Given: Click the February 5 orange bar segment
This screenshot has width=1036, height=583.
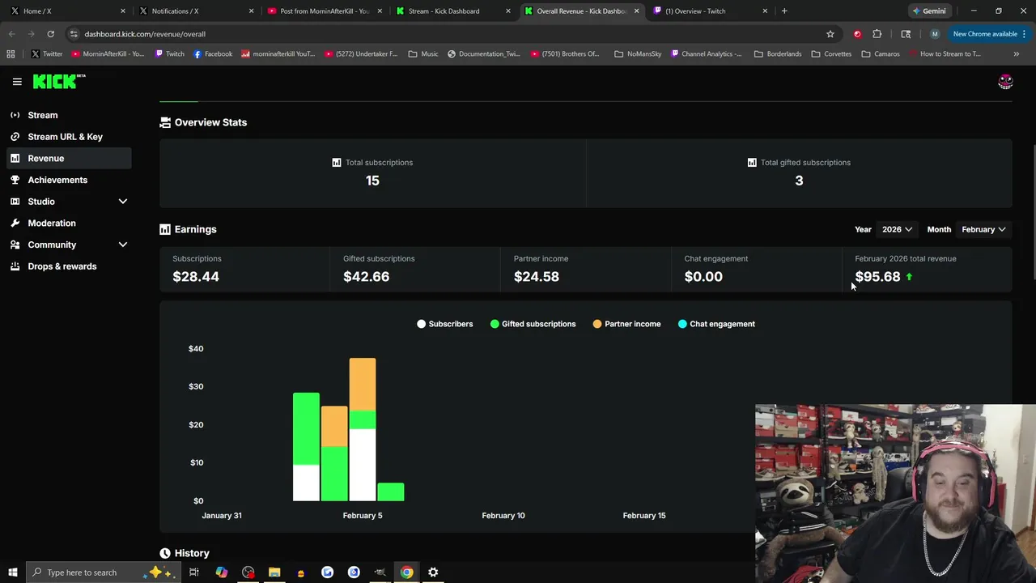Looking at the screenshot, I should (362, 384).
